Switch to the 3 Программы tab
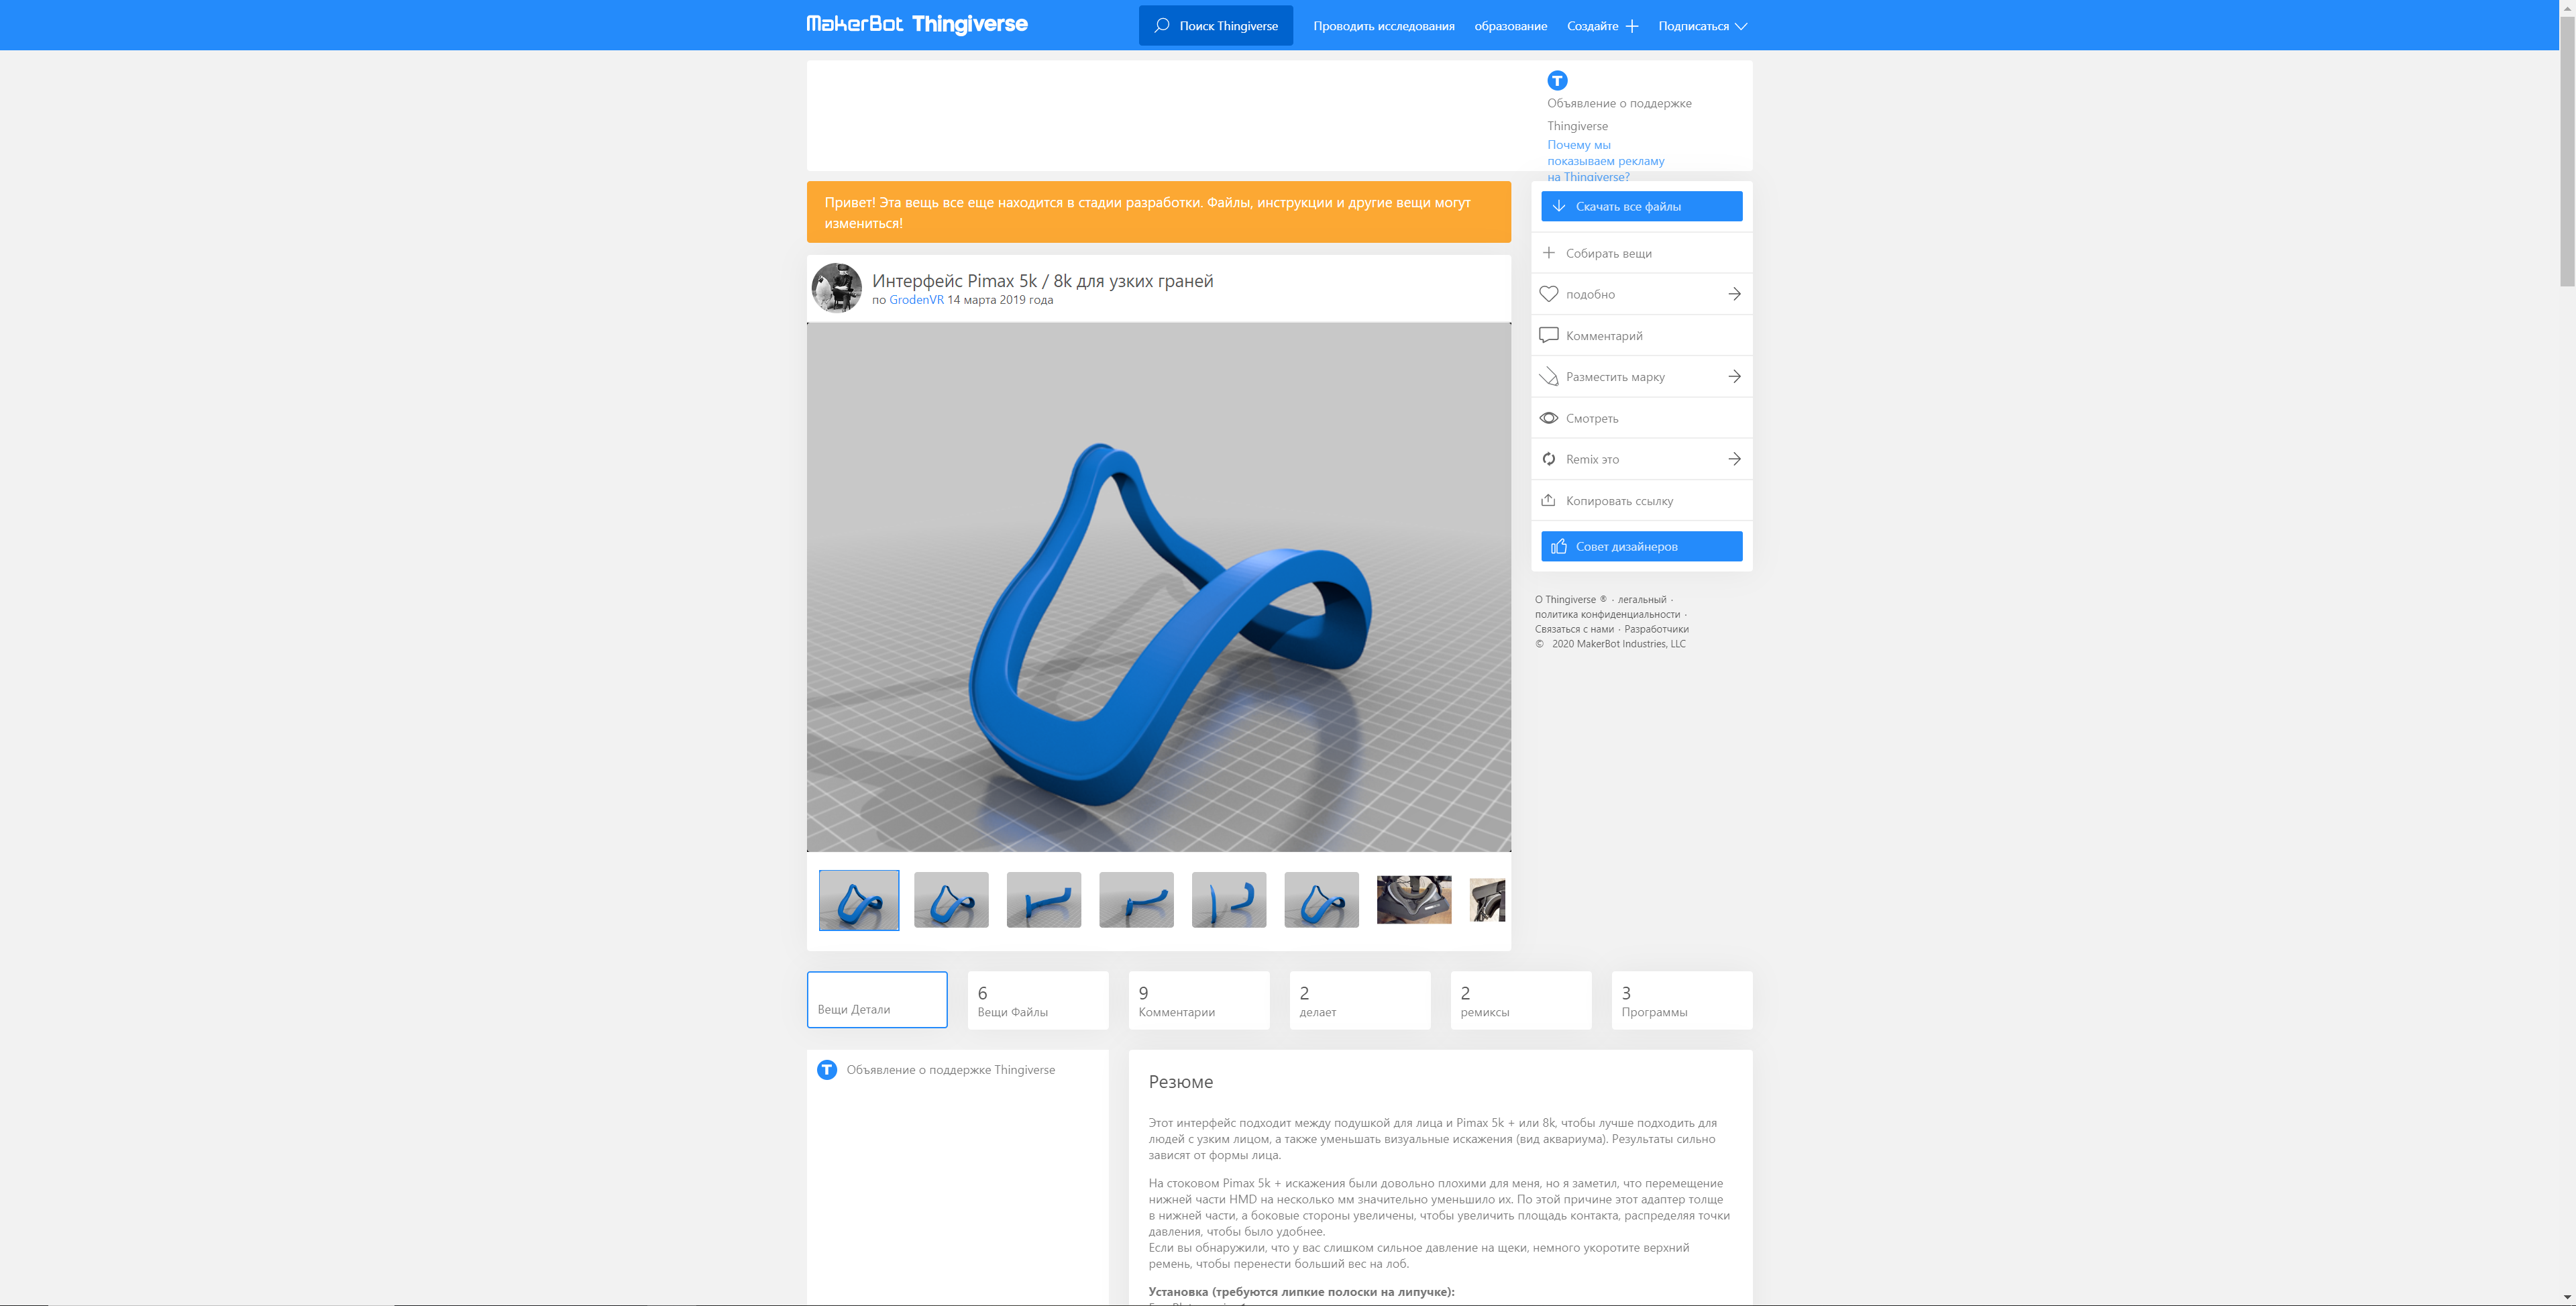Screen dimensions: 2576x1306 pos(1682,1000)
